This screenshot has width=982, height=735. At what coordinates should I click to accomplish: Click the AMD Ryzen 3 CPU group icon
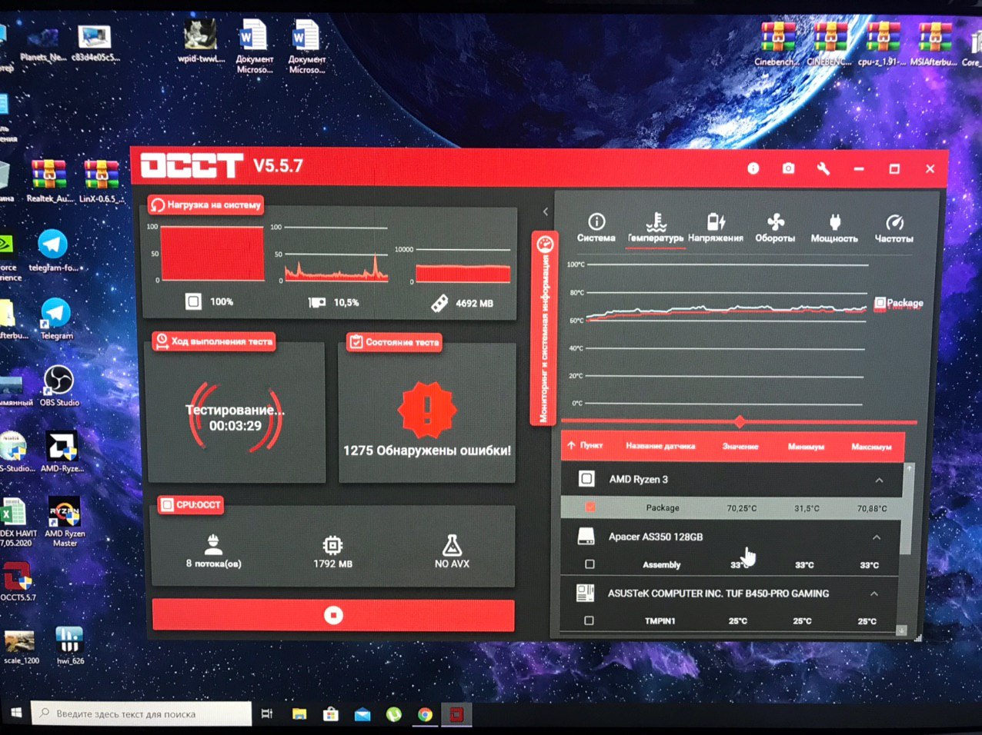(586, 479)
